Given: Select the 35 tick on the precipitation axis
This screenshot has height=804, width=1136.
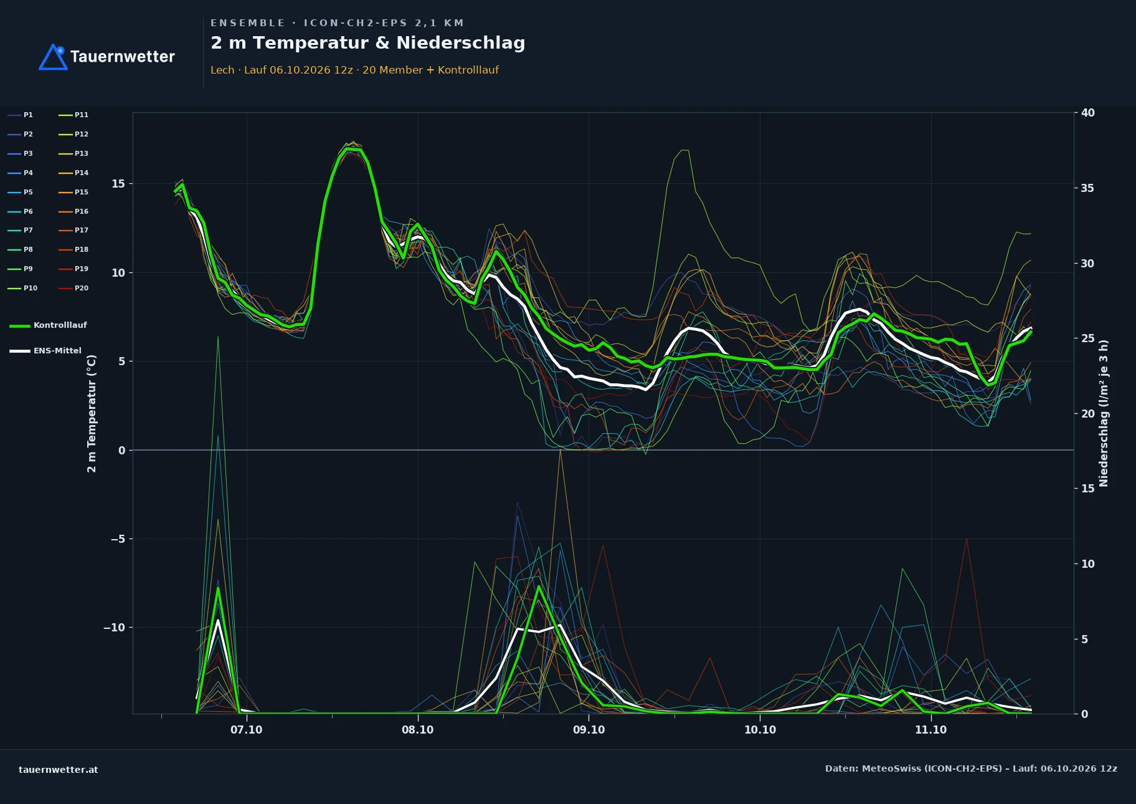Looking at the screenshot, I should [x=1088, y=188].
